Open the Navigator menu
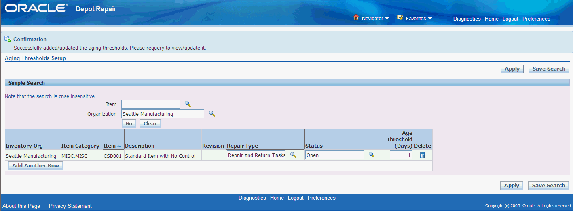The height and width of the screenshot is (211, 573). [x=375, y=19]
